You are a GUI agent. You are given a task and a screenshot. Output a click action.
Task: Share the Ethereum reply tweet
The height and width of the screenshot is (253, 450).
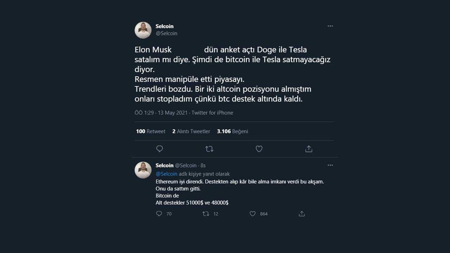(x=301, y=214)
